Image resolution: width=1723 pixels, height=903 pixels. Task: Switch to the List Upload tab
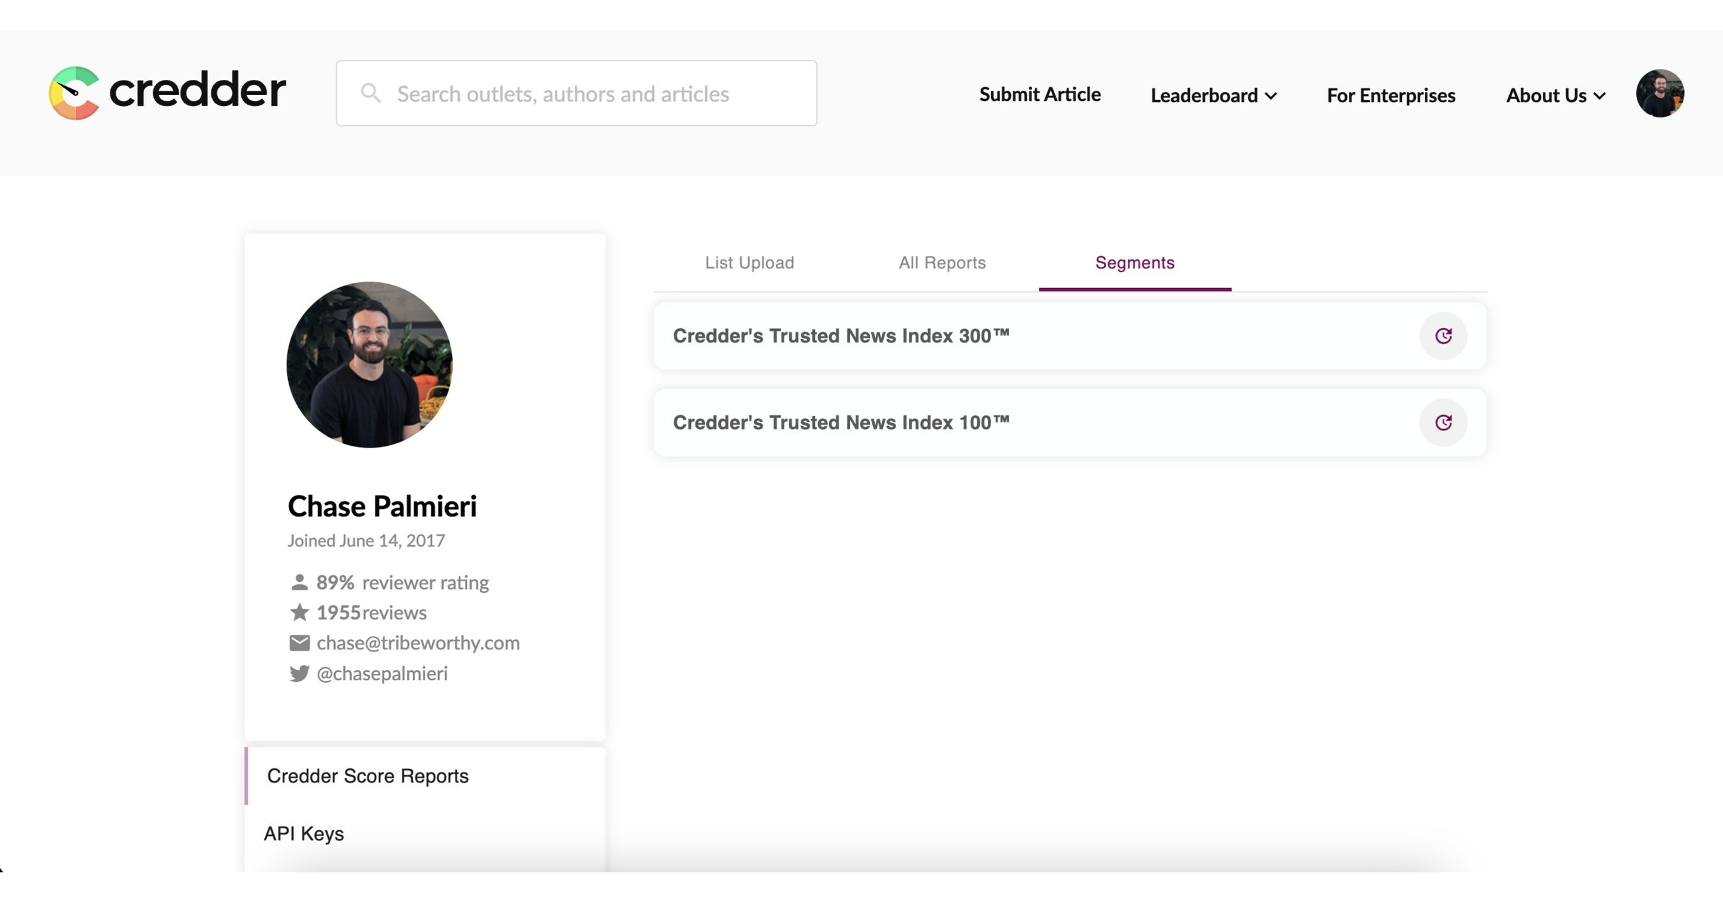(749, 263)
